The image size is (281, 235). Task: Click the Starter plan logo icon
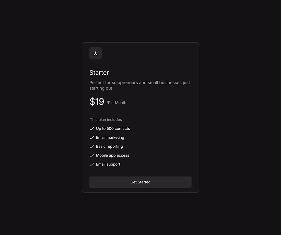point(96,53)
